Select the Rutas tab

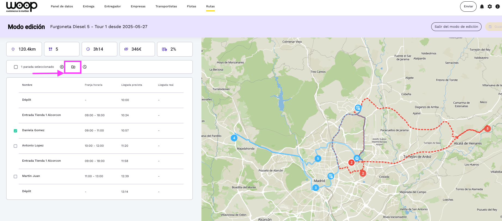(x=210, y=7)
